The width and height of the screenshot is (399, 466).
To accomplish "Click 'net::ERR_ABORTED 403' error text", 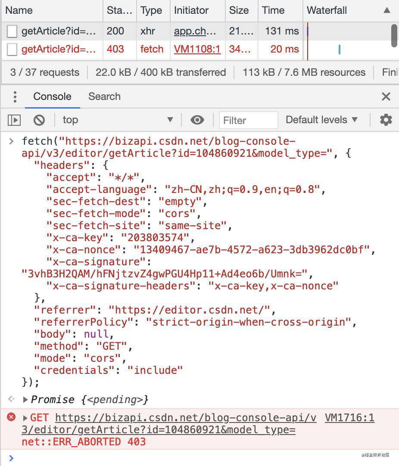I will pyautogui.click(x=84, y=442).
